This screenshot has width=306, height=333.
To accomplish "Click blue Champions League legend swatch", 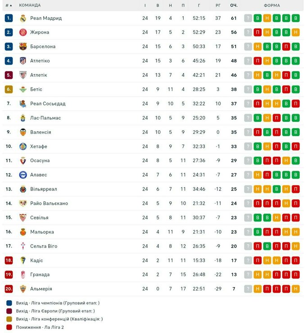I will pos(9,303).
